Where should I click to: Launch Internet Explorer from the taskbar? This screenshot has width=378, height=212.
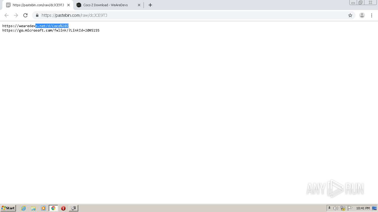24,208
